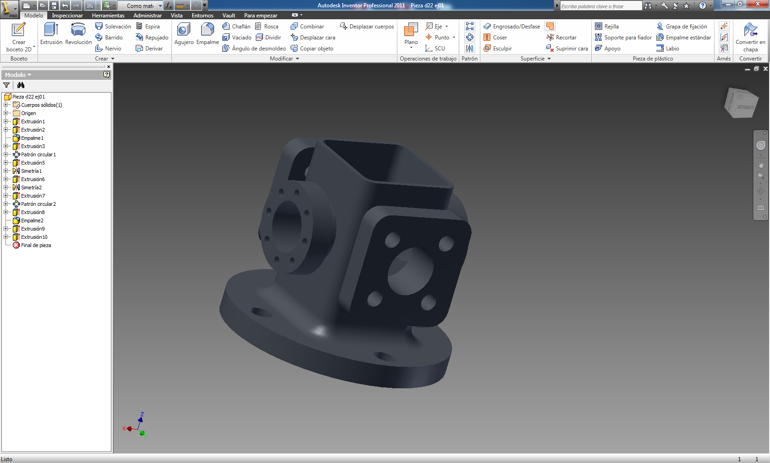Select the Coser stitch tool

(495, 38)
